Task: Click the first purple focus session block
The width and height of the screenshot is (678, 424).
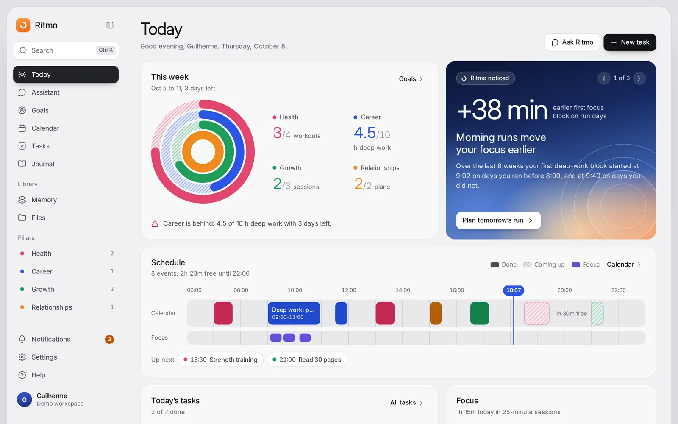Action: 276,338
